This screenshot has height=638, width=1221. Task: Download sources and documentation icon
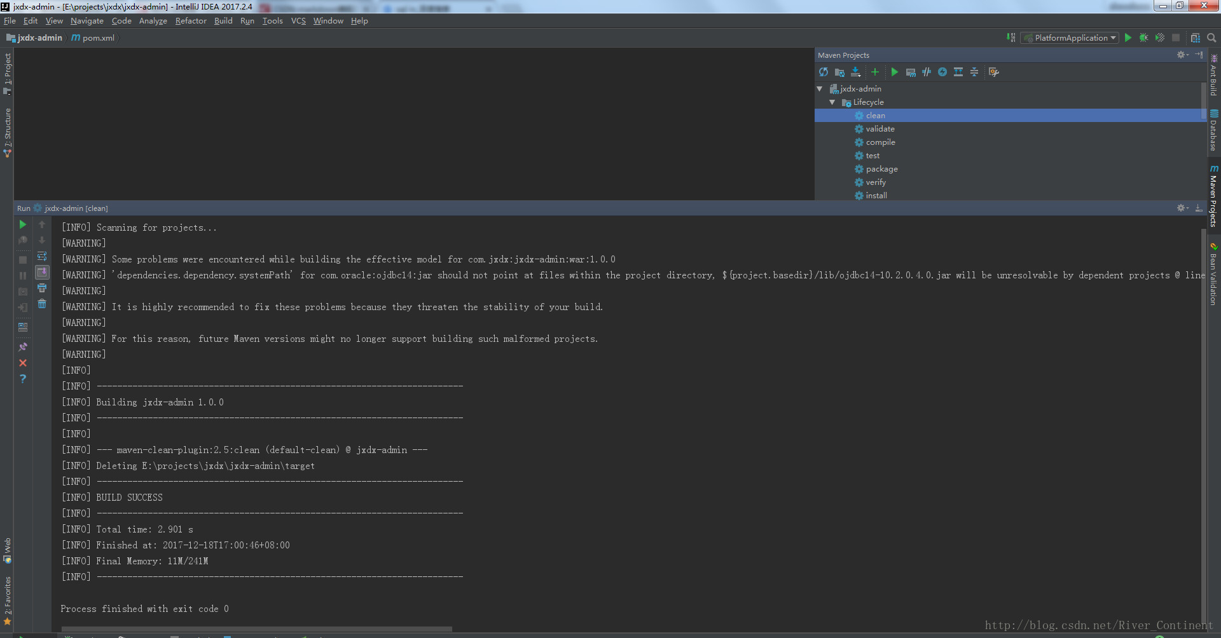(855, 72)
